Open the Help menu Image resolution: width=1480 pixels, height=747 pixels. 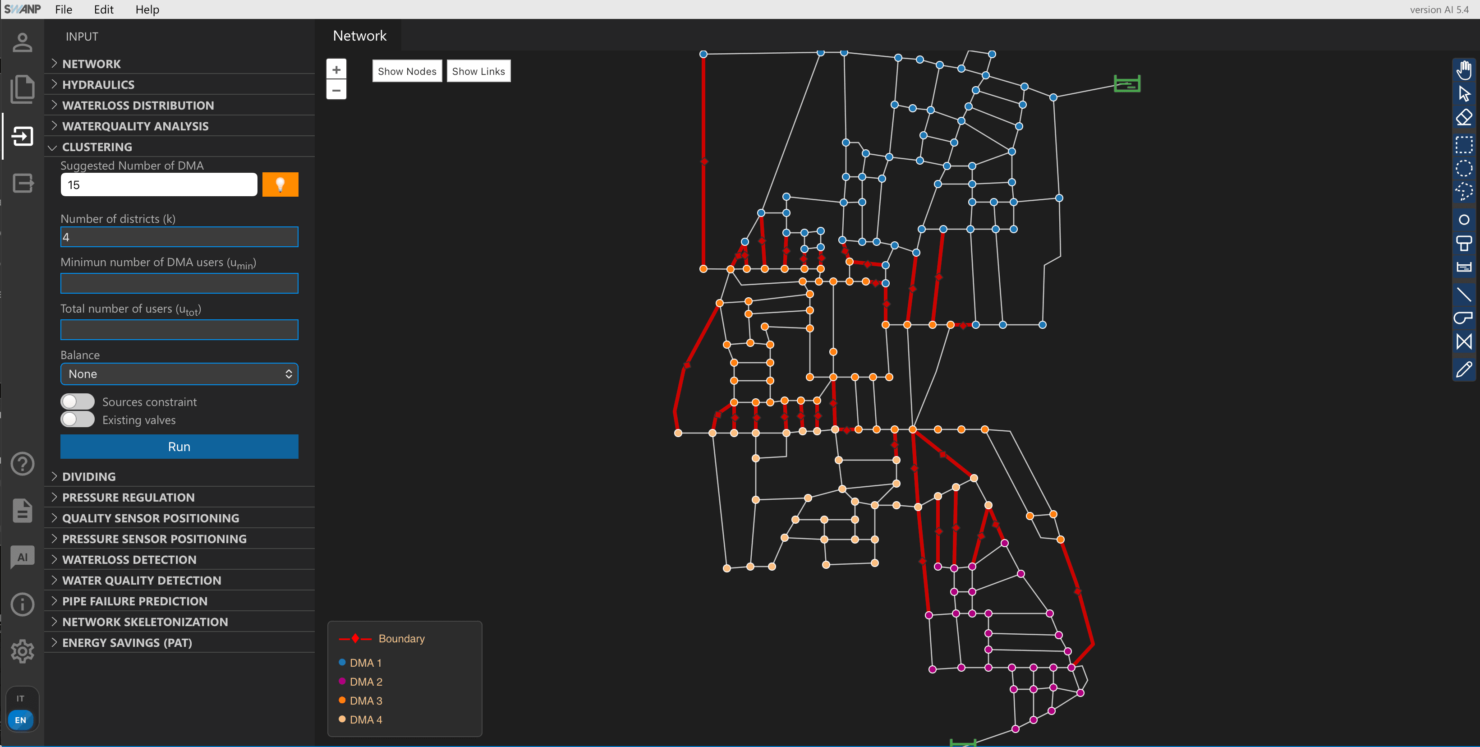(147, 9)
